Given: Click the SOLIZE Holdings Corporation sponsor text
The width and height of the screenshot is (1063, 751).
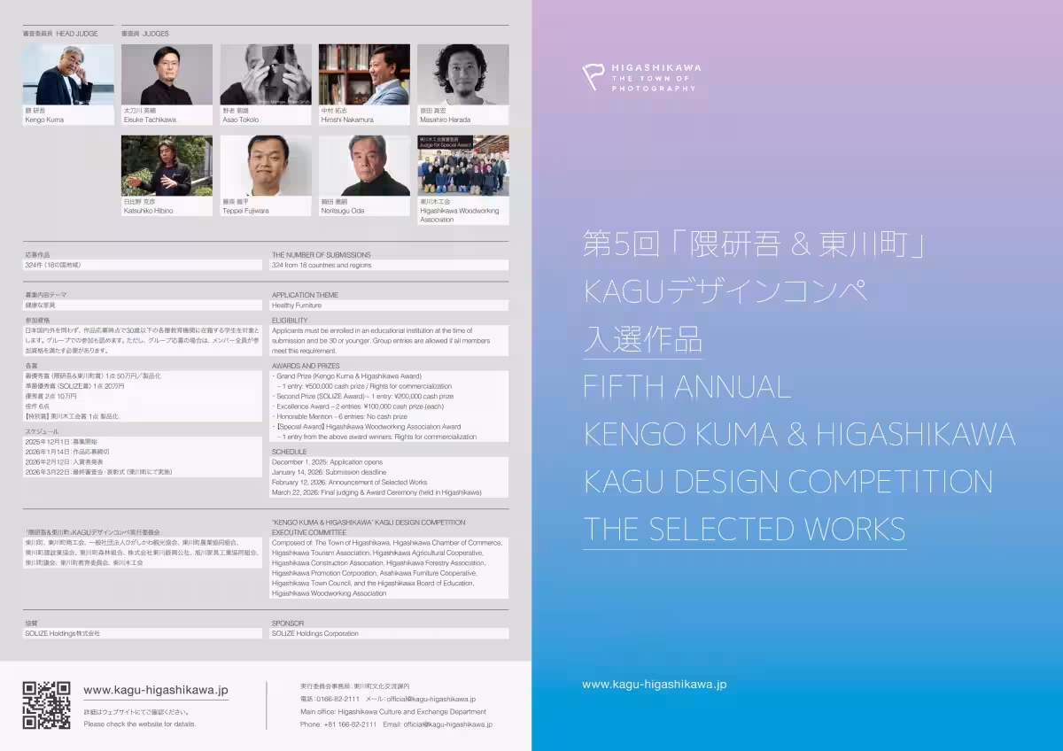Looking at the screenshot, I should point(315,634).
